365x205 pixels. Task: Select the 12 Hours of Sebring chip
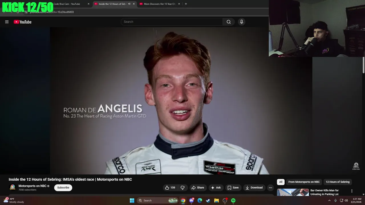(x=338, y=182)
